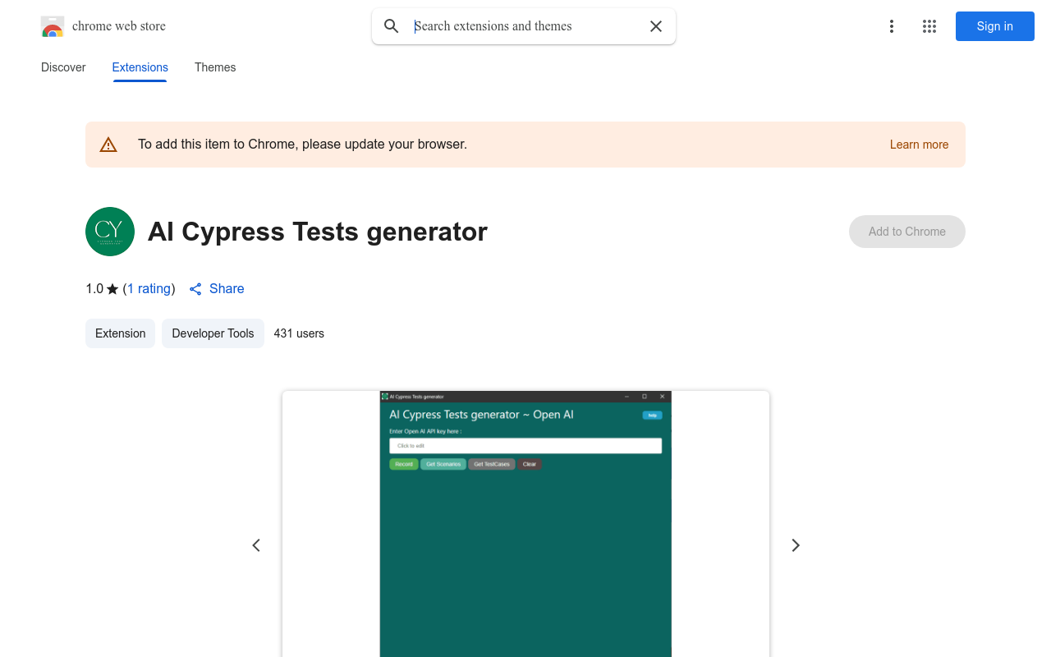Open the three-dot more options menu

(x=892, y=26)
